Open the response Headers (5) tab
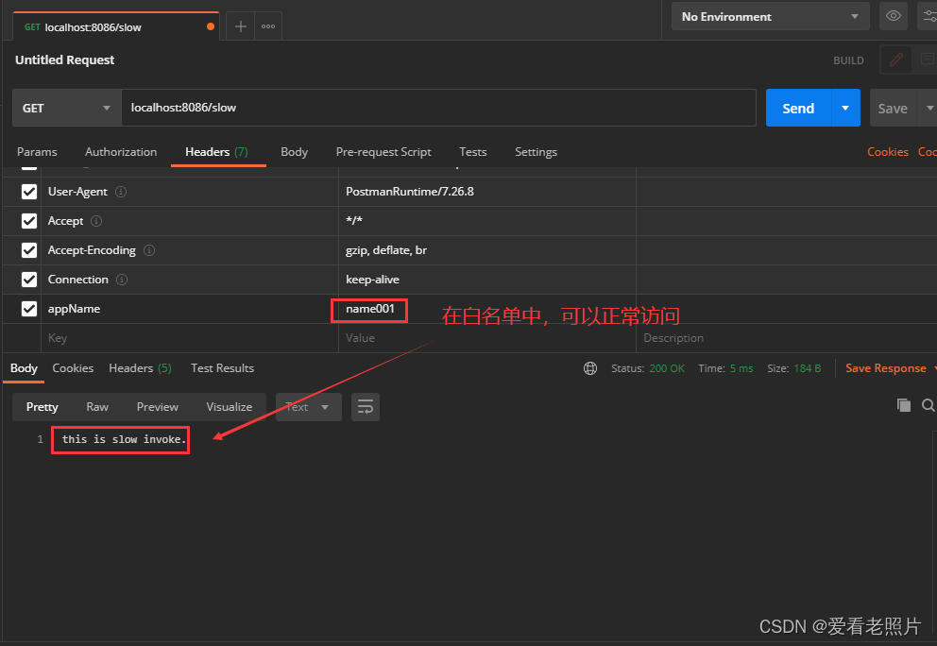 point(140,368)
